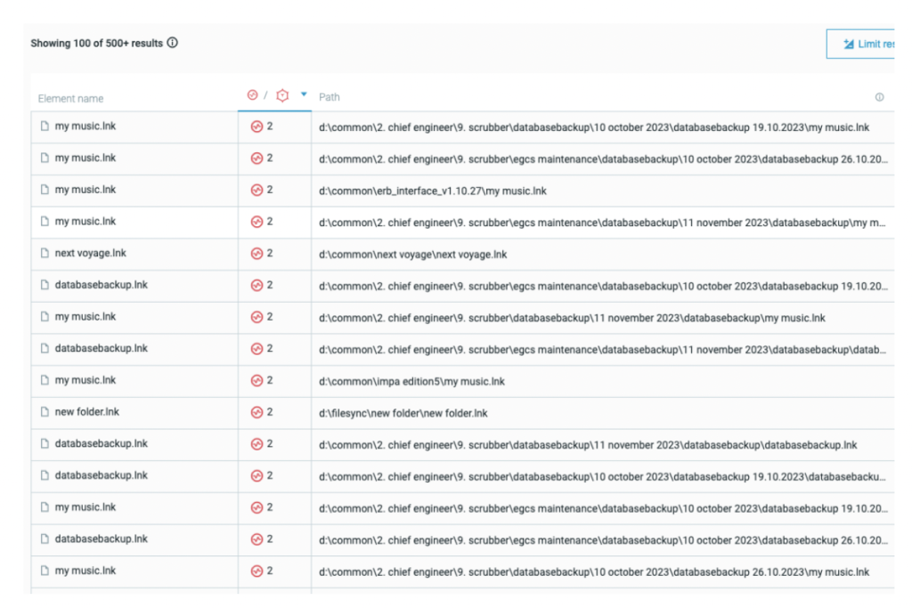Select the path d:\common\next voyage\next voyage.lnk
This screenshot has width=912, height=608.
pyautogui.click(x=412, y=255)
